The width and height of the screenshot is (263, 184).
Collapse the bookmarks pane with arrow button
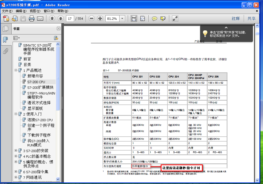pos(58,29)
